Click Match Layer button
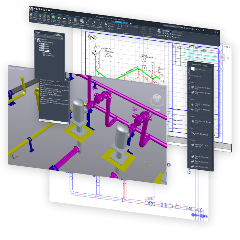 176,37
